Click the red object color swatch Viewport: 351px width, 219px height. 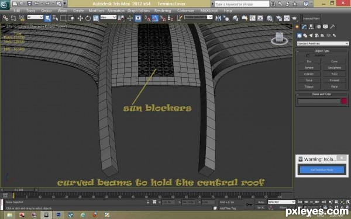(x=344, y=101)
